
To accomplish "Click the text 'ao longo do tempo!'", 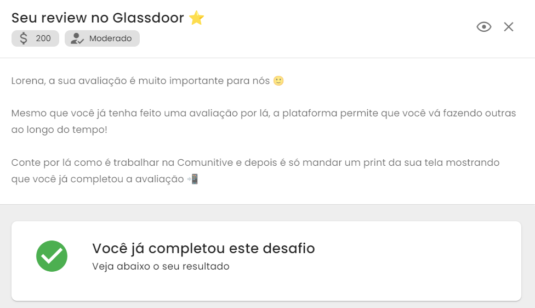I will point(59,130).
